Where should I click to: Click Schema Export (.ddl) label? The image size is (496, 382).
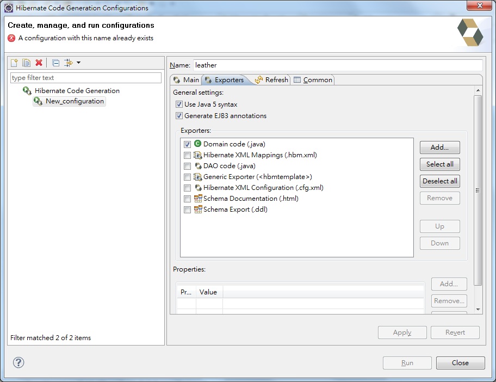(235, 209)
